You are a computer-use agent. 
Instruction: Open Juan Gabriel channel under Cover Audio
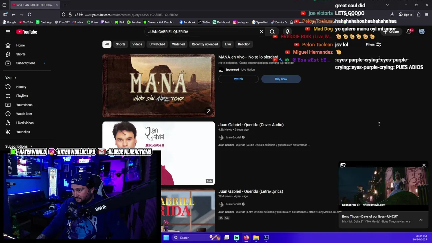coord(233,137)
